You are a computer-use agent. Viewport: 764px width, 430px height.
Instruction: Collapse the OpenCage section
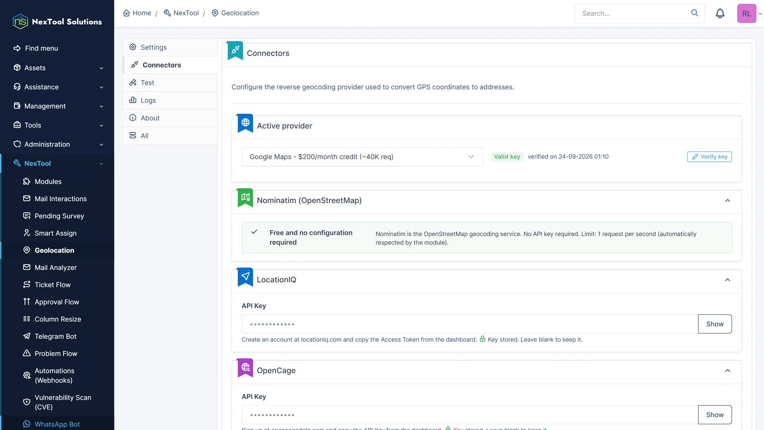(x=728, y=371)
